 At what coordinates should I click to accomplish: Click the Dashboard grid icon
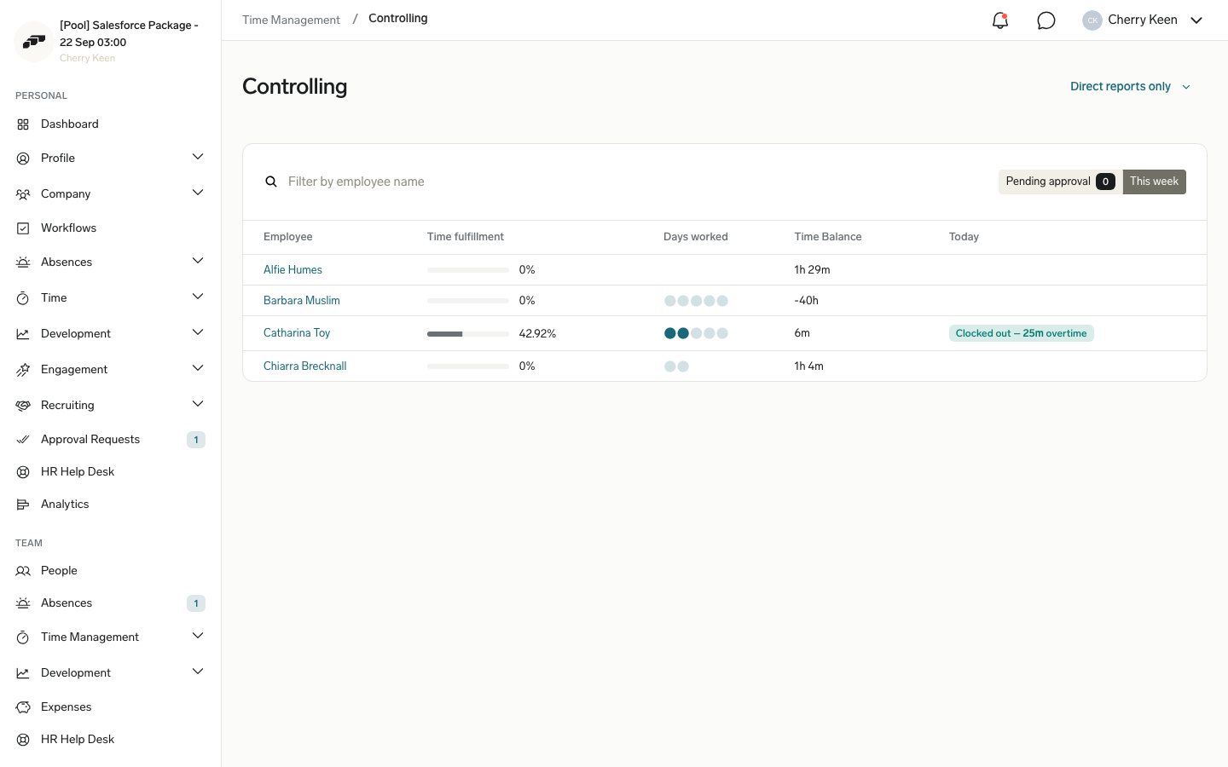23,124
